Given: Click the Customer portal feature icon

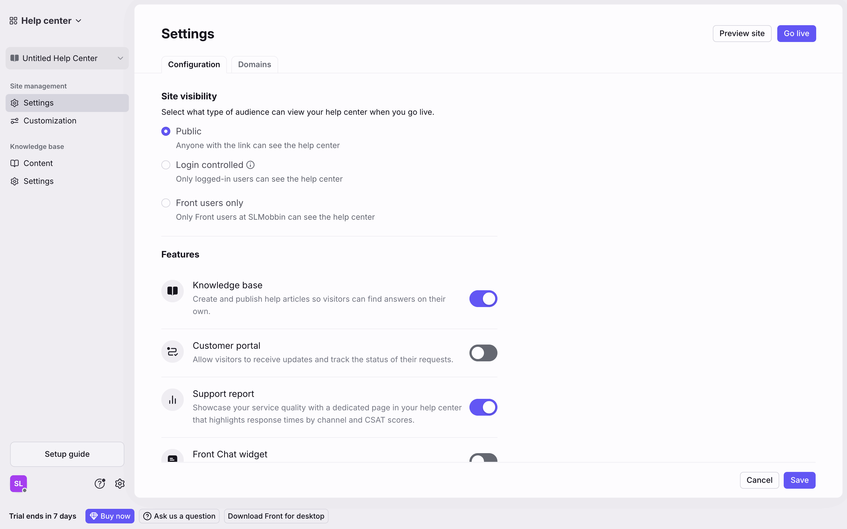Looking at the screenshot, I should (x=173, y=352).
